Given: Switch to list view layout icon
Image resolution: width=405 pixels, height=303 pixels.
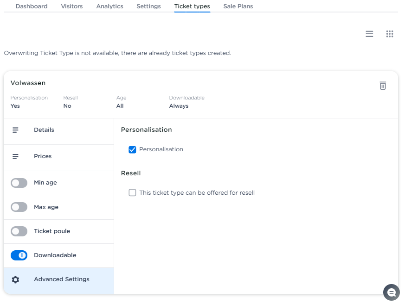Looking at the screenshot, I should [x=369, y=34].
